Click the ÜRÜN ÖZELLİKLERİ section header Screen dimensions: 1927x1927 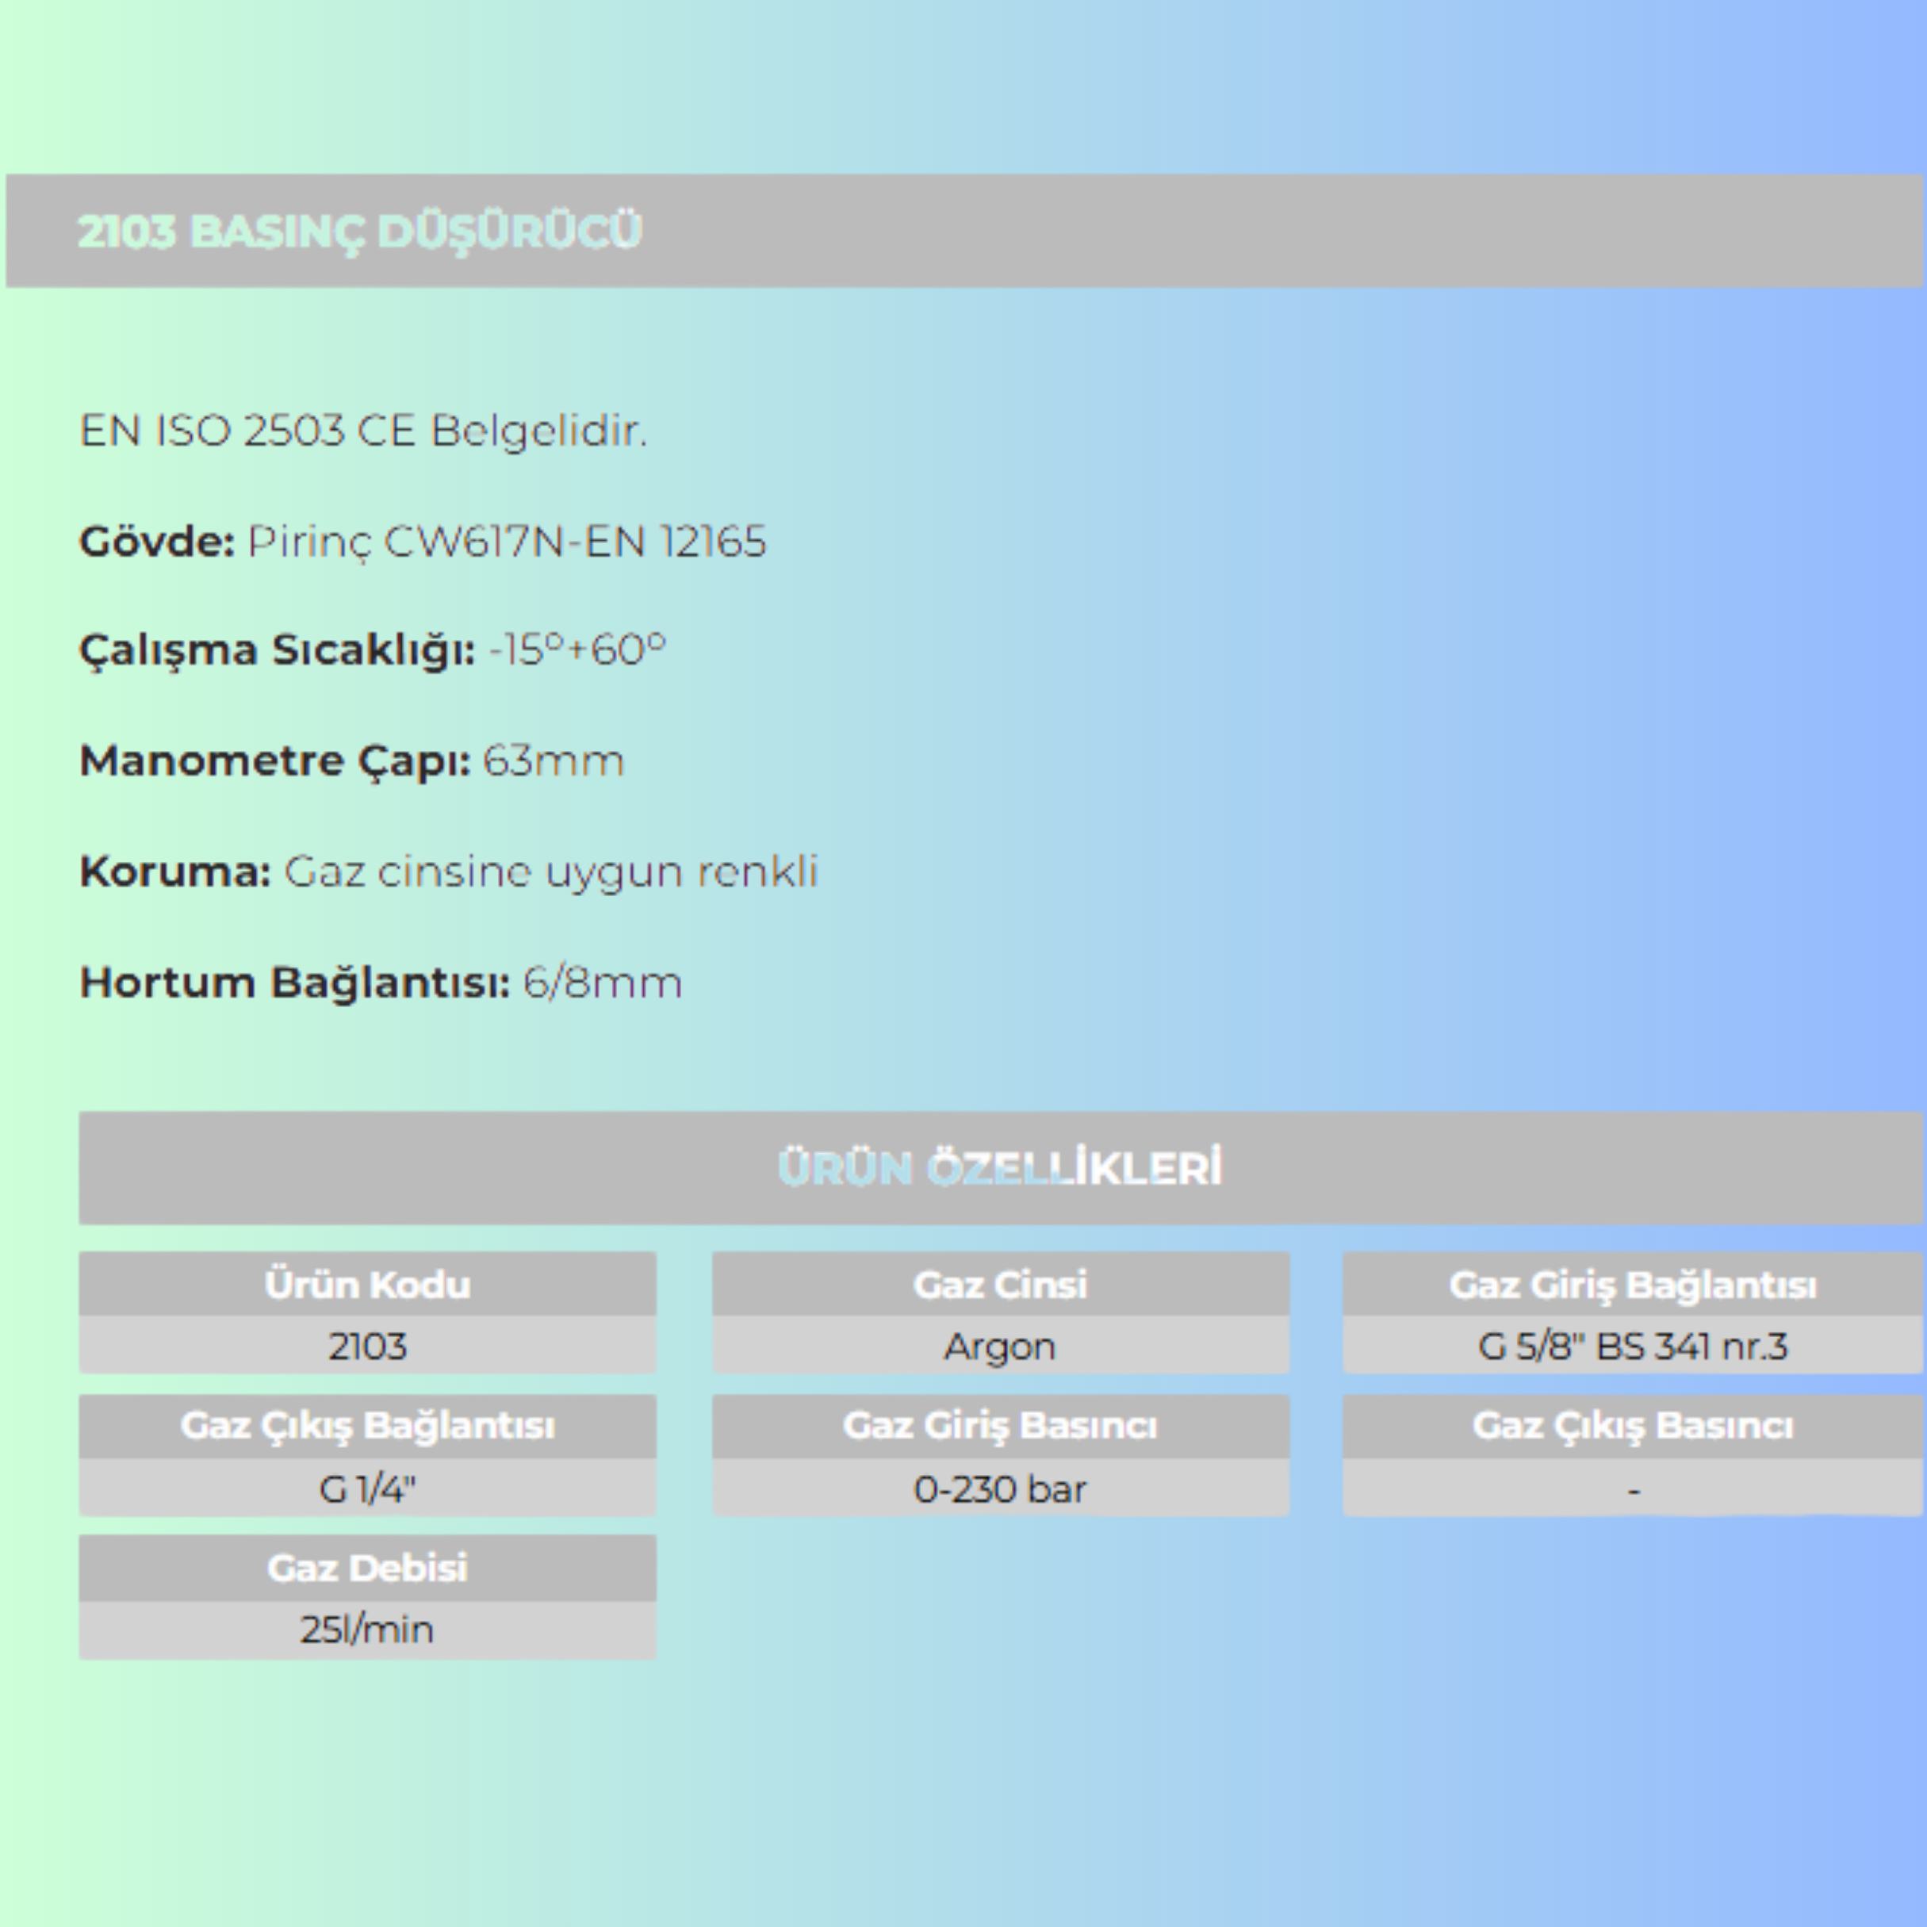[x=999, y=1168]
